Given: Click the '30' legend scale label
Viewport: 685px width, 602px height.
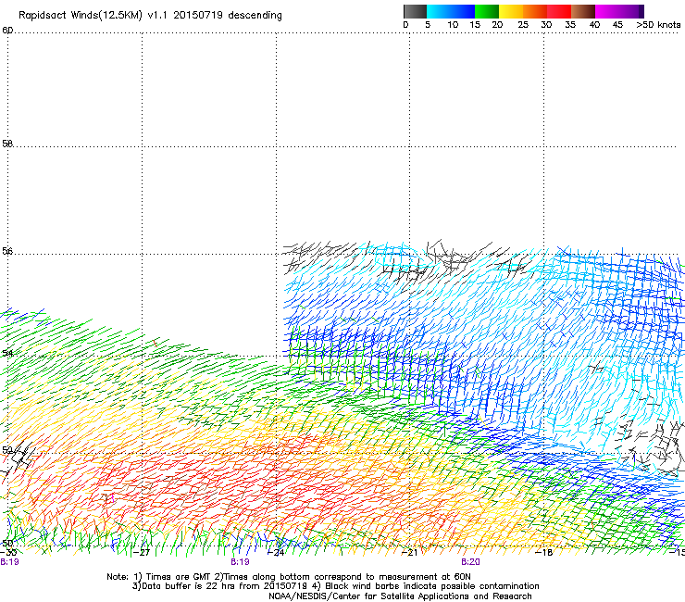Looking at the screenshot, I should (546, 24).
